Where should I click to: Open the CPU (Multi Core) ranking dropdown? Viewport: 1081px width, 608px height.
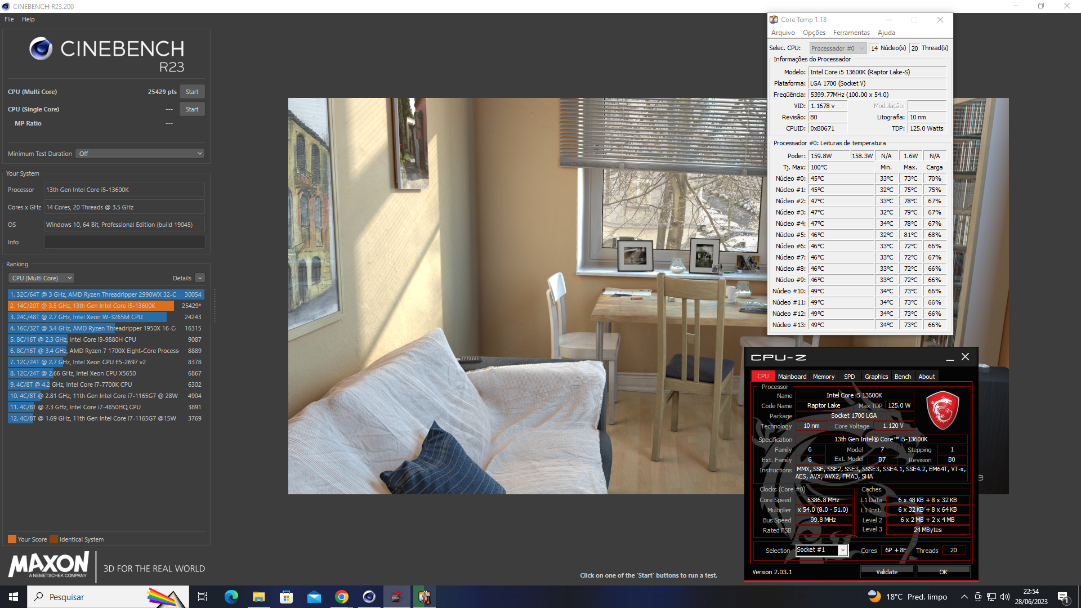(x=41, y=278)
